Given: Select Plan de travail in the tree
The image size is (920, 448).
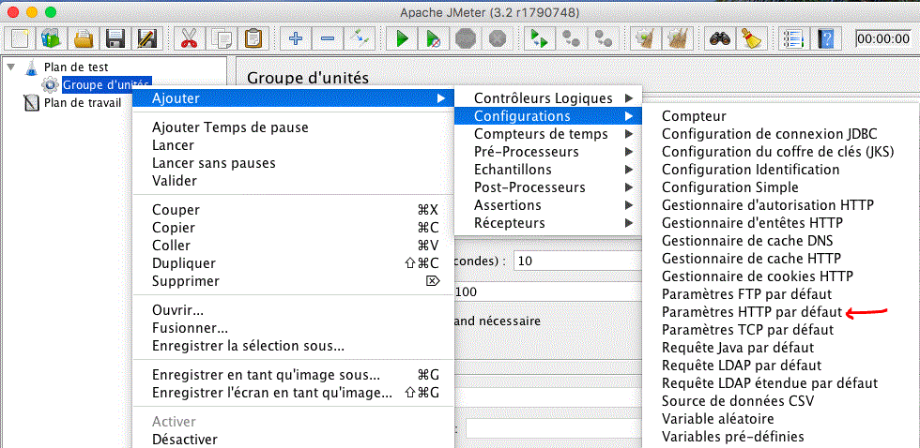Looking at the screenshot, I should click(83, 103).
